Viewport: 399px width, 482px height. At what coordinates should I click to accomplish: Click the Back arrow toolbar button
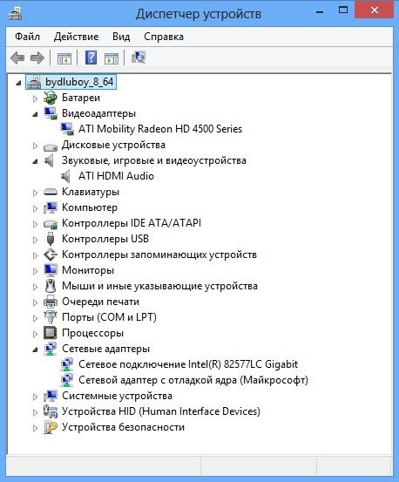tap(17, 58)
